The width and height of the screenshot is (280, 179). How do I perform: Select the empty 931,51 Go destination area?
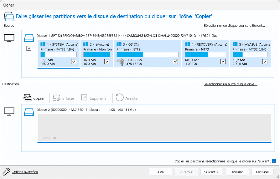point(154,128)
